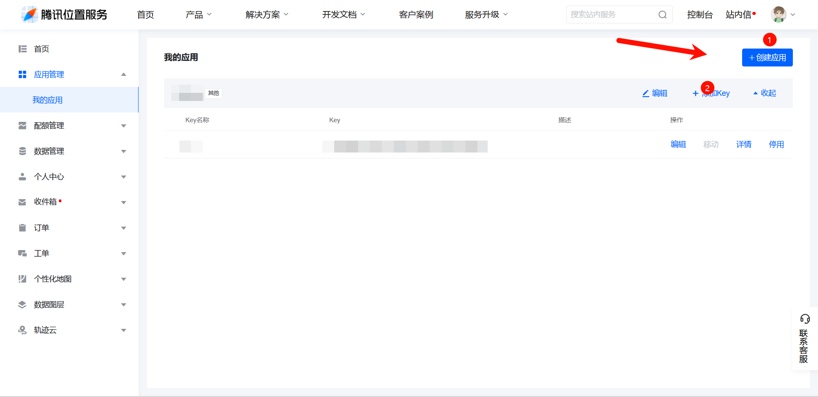
Task: Open the 收件箱 mail icon in the sidebar
Action: point(23,202)
